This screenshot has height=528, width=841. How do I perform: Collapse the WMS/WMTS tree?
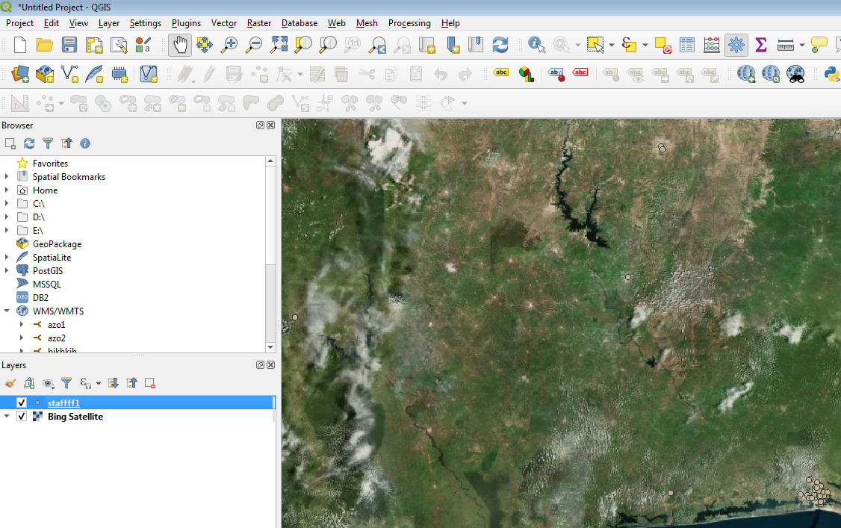pyautogui.click(x=7, y=311)
